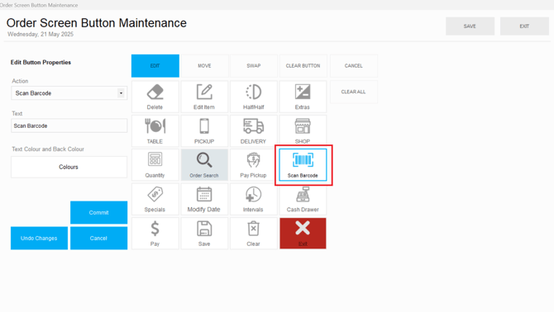Choose the Half/Half icon button
The image size is (554, 312).
point(253,97)
